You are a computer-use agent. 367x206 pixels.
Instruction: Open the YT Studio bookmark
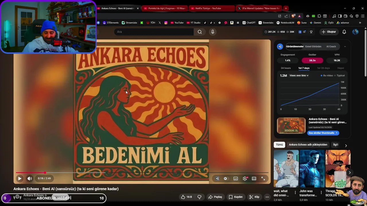tap(194, 23)
